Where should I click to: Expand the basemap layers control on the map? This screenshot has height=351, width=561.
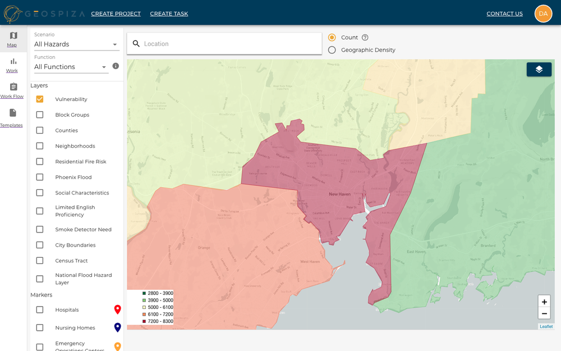(x=539, y=69)
